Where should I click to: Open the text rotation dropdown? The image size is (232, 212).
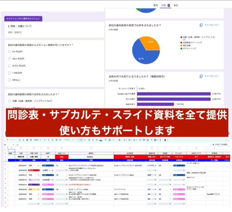coord(135,140)
